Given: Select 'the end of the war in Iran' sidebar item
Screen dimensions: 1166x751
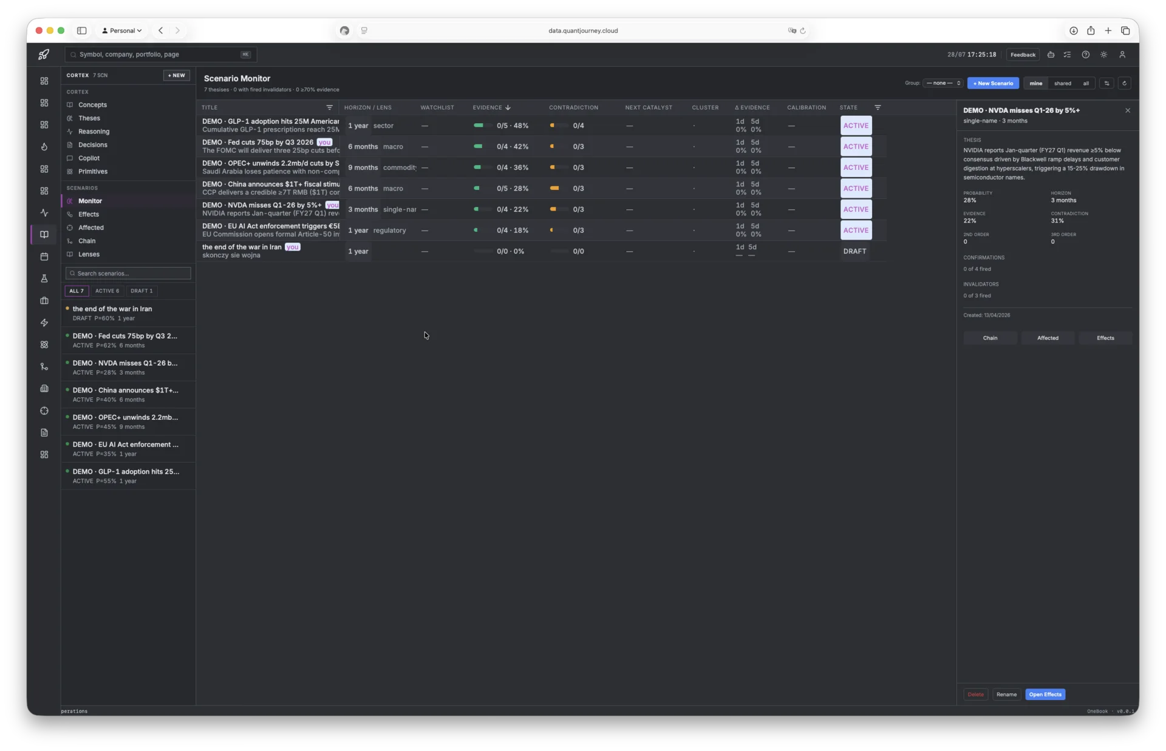Looking at the screenshot, I should [128, 313].
